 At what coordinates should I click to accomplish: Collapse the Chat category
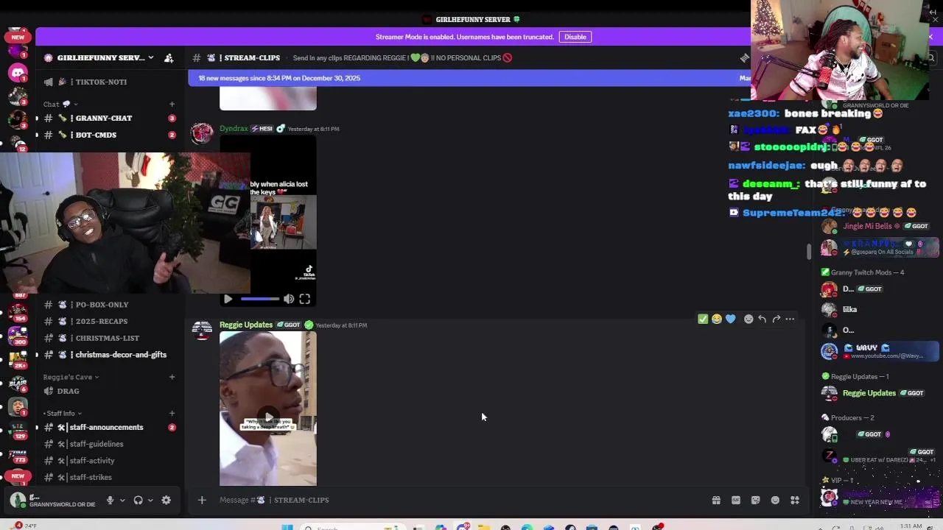tap(60, 105)
